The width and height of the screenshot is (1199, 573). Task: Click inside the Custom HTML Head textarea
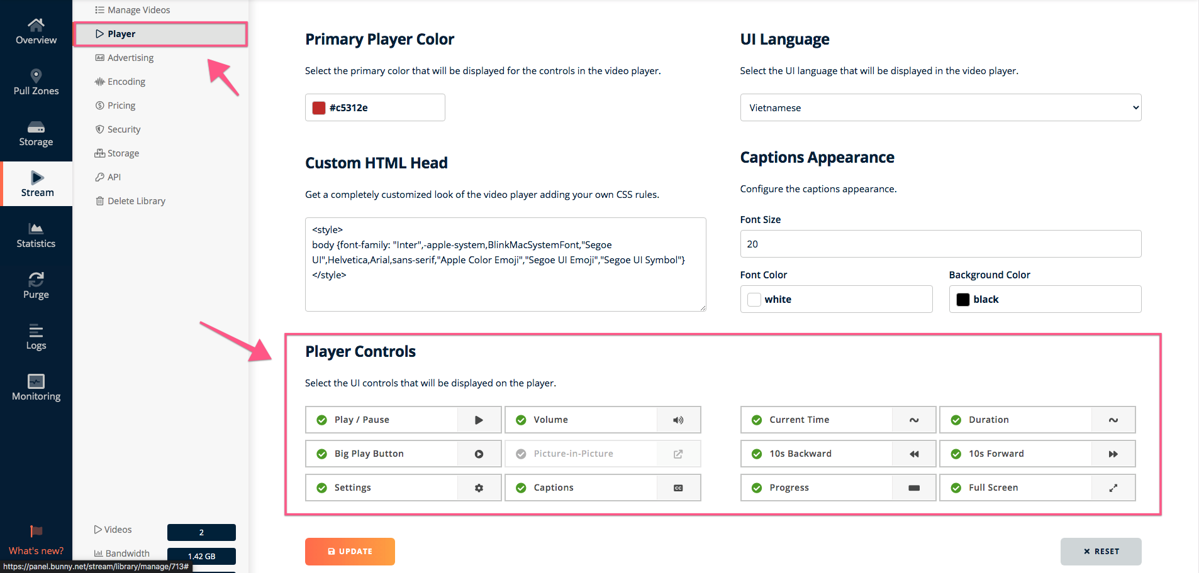coord(505,265)
